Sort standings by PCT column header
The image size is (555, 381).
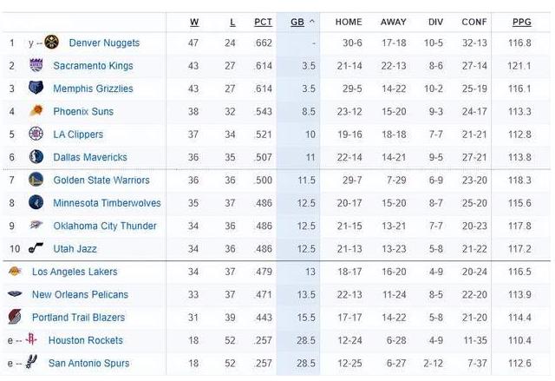(x=263, y=21)
